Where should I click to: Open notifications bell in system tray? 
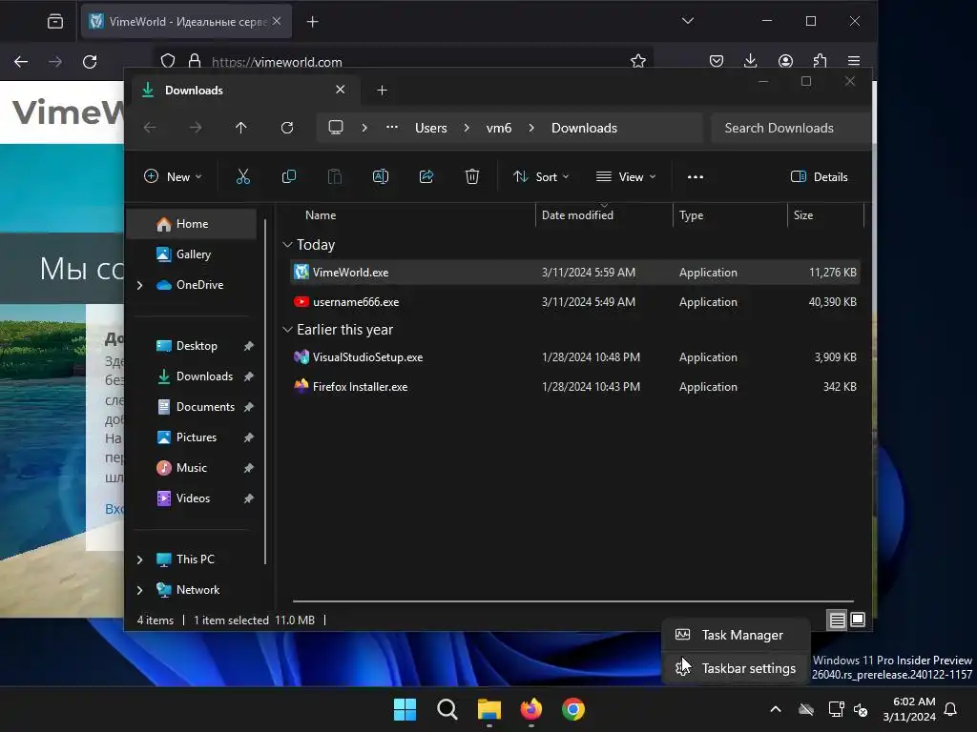coord(951,709)
